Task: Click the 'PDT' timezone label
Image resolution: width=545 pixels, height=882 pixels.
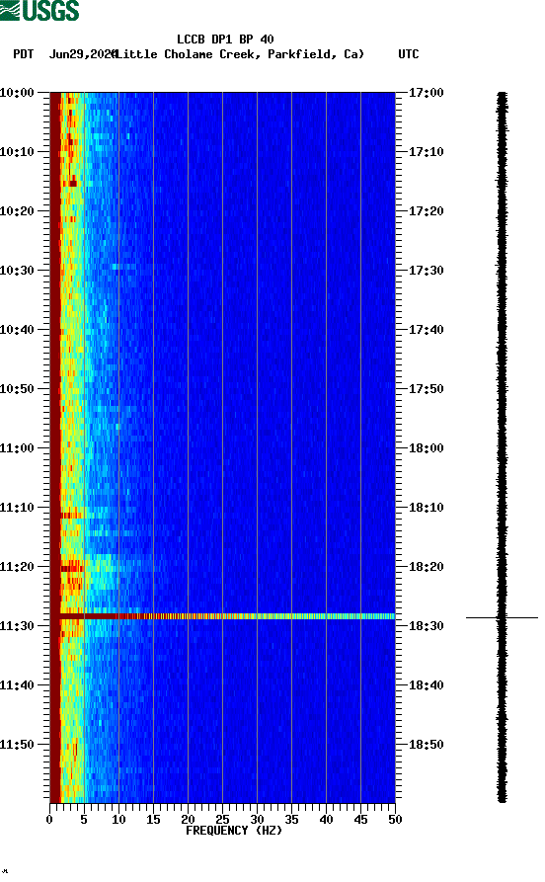Action: click(x=23, y=54)
